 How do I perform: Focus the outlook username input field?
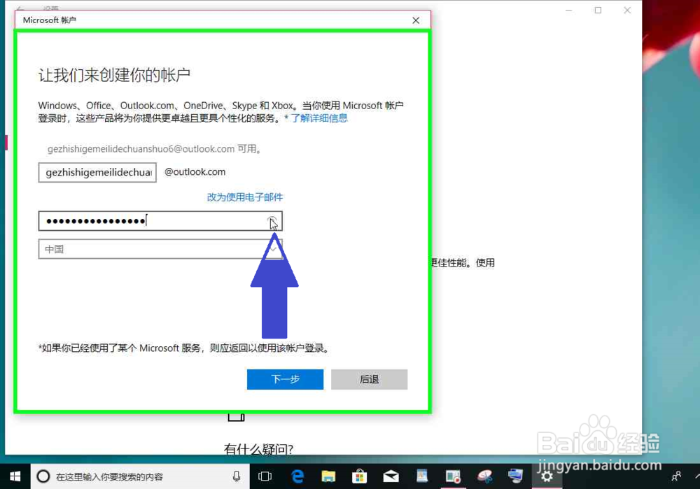(x=97, y=172)
